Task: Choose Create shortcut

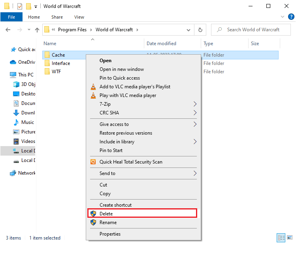Action: pos(143,205)
